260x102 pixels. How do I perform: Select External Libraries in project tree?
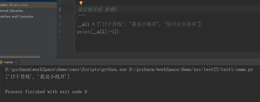12,11
